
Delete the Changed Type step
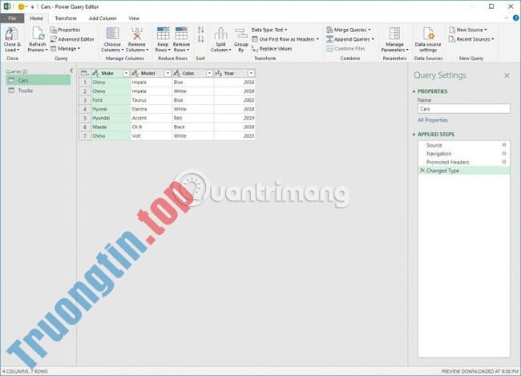click(x=422, y=171)
